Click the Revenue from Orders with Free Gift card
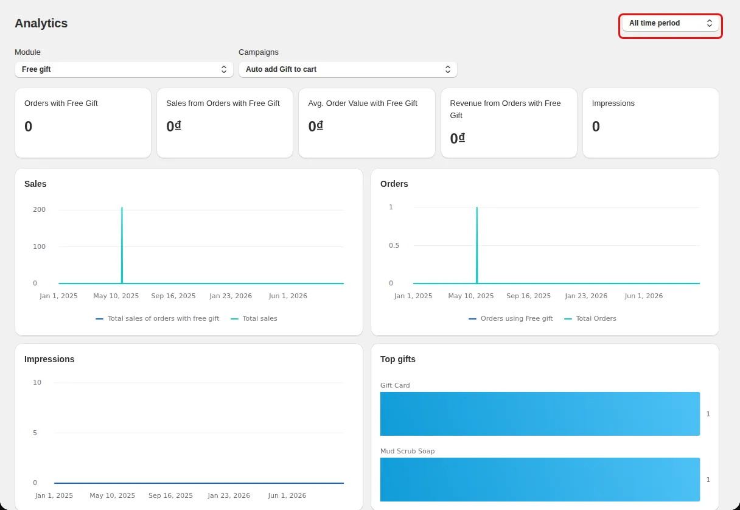Screen dimensions: 740x510 click(509, 123)
